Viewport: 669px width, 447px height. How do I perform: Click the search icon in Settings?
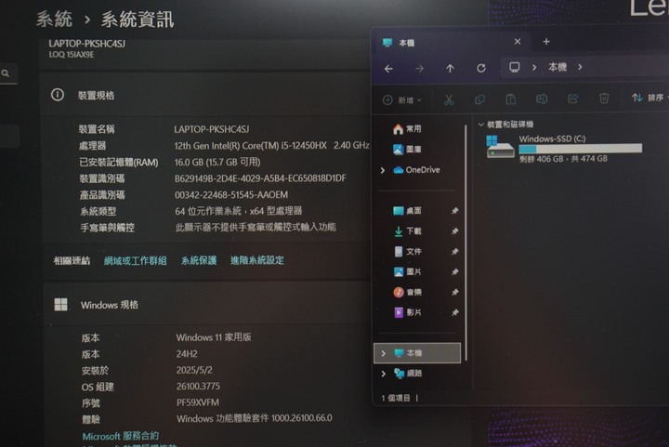click(x=6, y=73)
